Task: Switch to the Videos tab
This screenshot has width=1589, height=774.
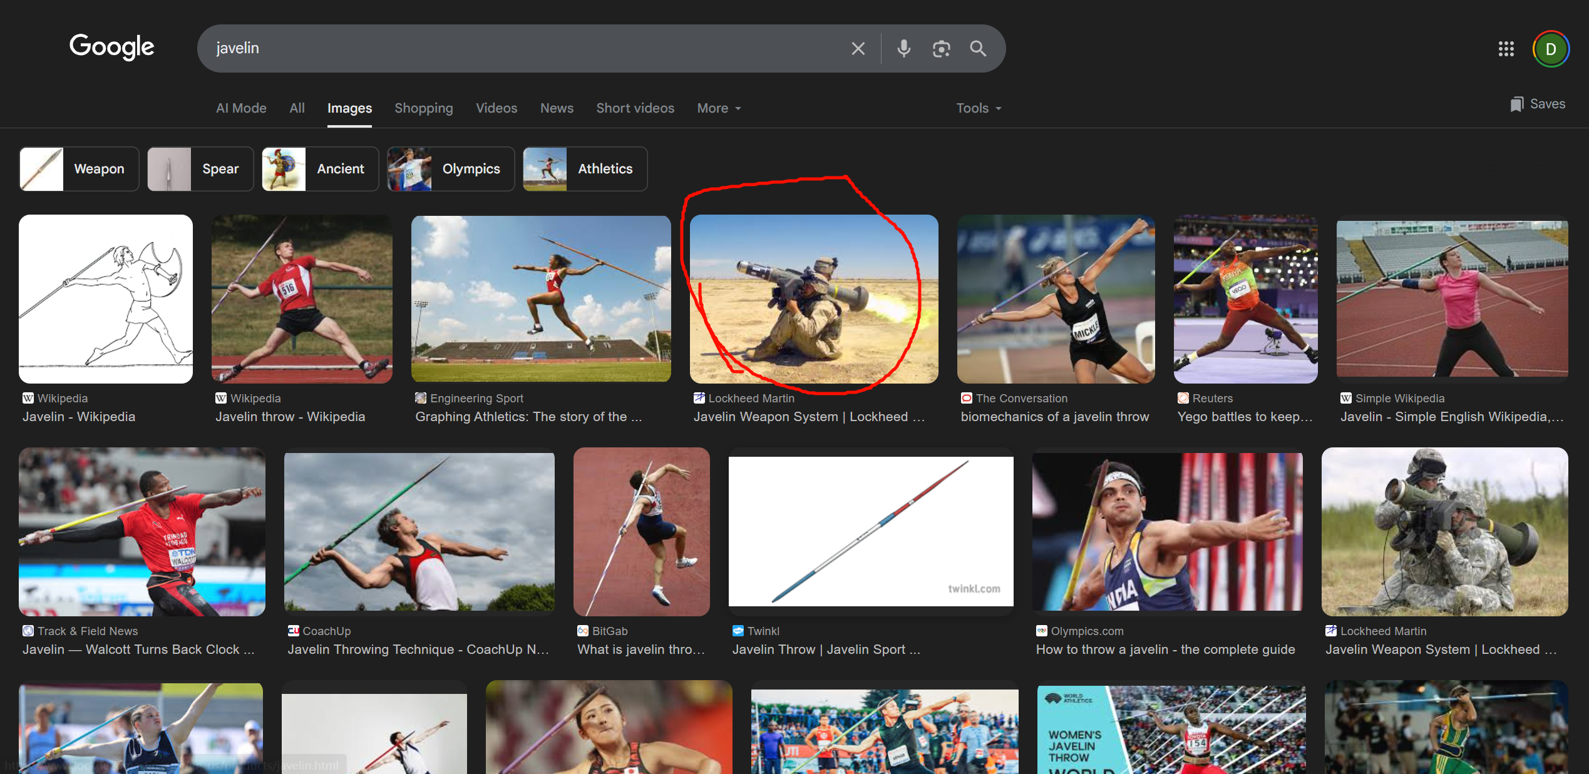Action: [x=496, y=108]
